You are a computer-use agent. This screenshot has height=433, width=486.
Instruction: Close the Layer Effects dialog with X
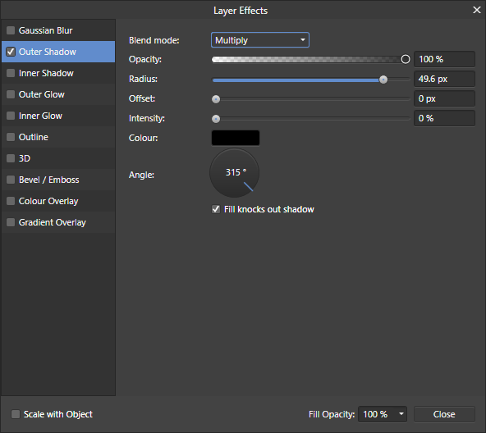(477, 10)
